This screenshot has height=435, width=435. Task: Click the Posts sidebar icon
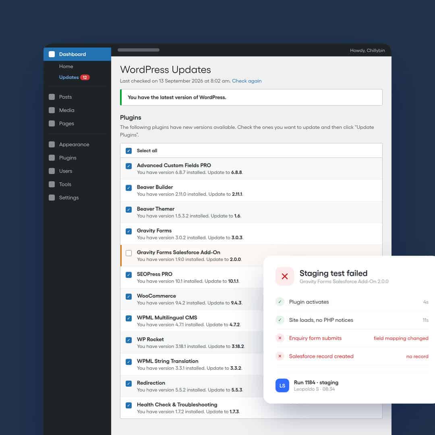click(x=52, y=97)
